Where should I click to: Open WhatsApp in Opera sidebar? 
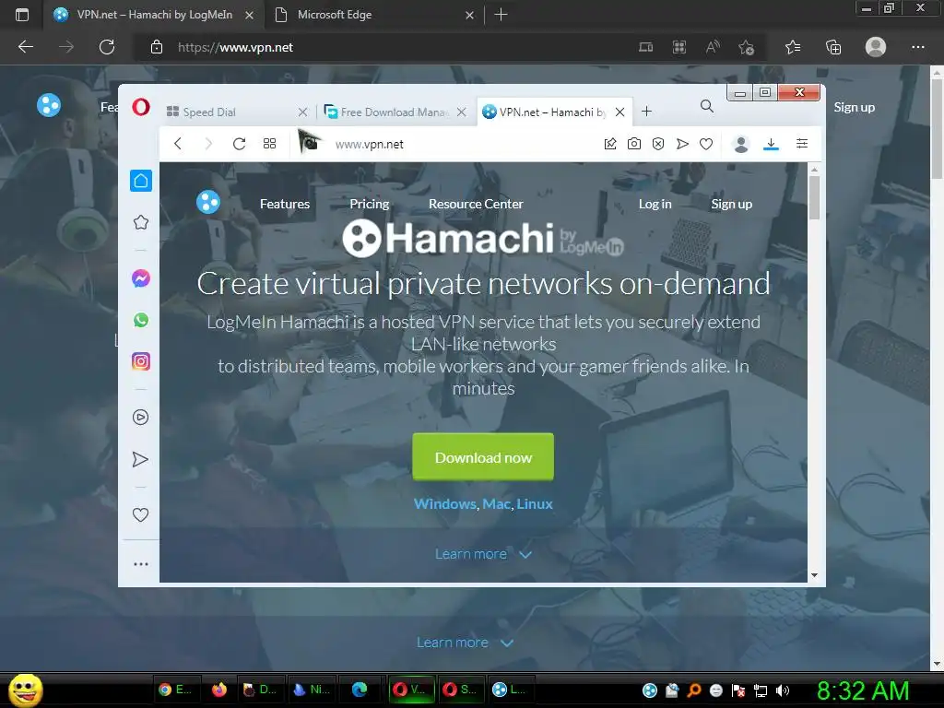[x=141, y=320]
